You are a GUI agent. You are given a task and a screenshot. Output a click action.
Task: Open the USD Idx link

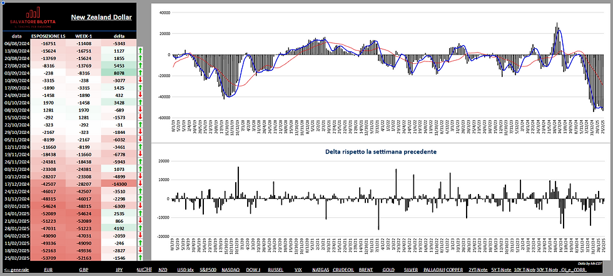pos(184,270)
